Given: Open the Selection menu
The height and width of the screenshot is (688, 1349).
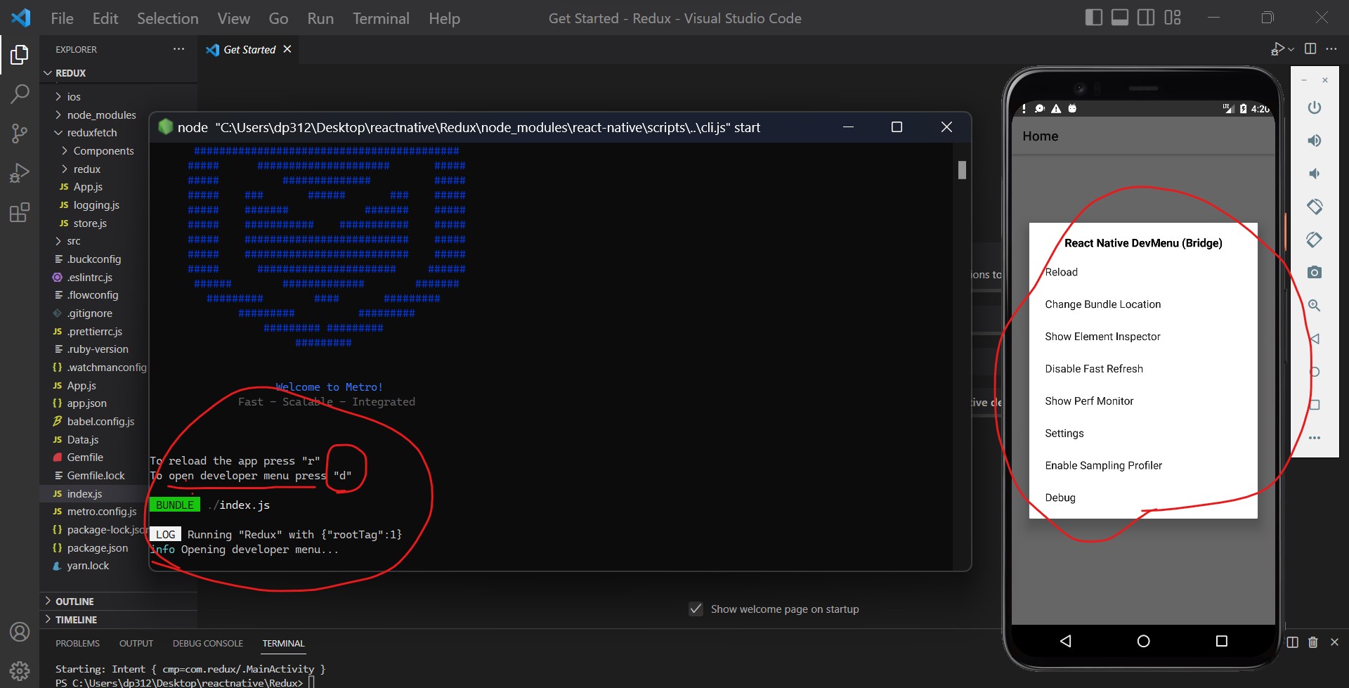Looking at the screenshot, I should [167, 18].
